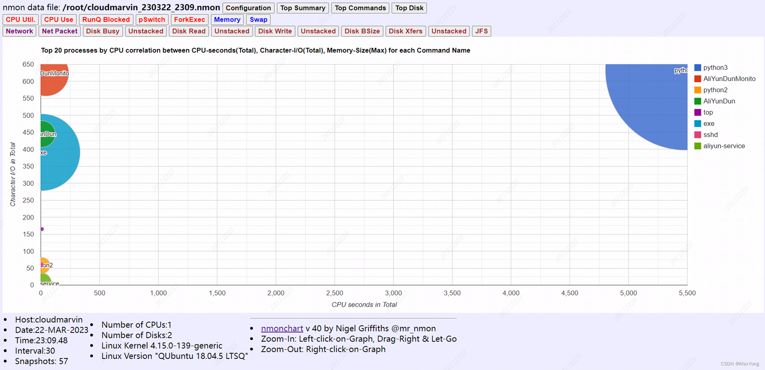Click the AliYunDunMonito legend label
The image size is (765, 370).
coord(729,79)
